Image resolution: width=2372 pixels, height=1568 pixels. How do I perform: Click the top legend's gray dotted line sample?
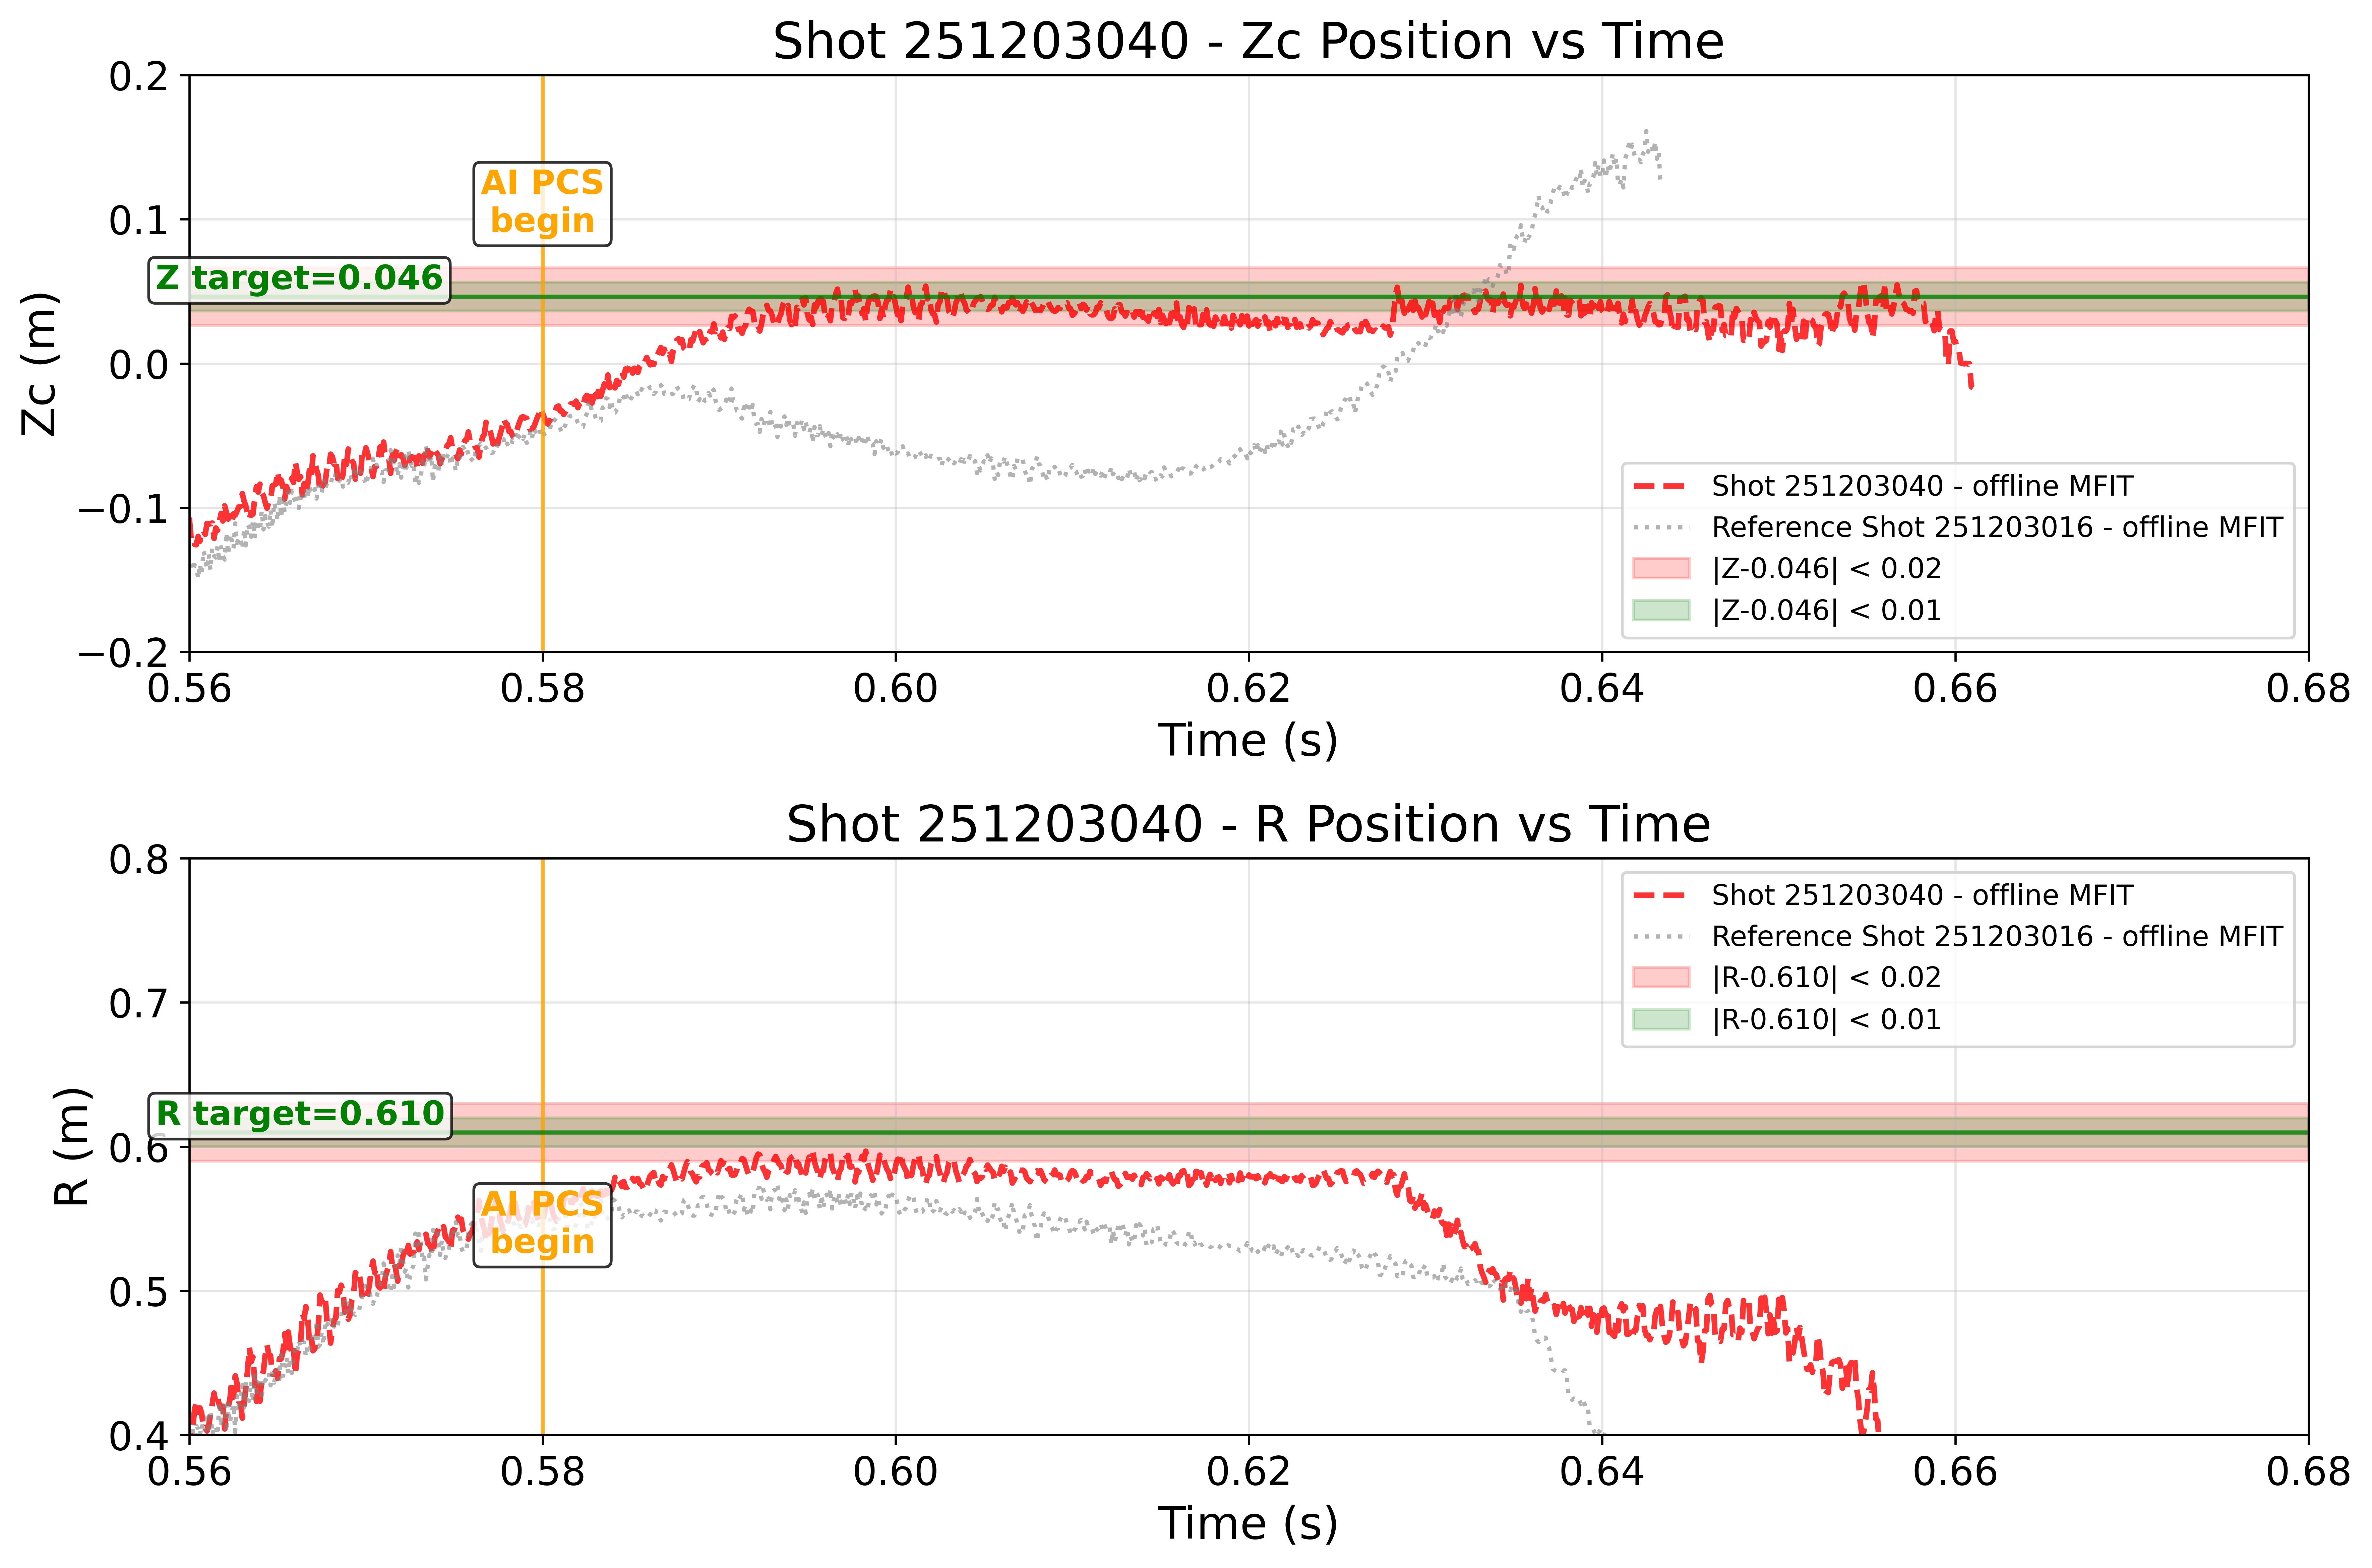click(1661, 527)
